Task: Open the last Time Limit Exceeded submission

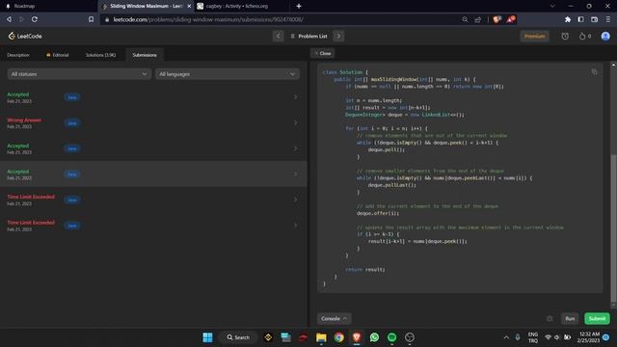Action: [153, 226]
